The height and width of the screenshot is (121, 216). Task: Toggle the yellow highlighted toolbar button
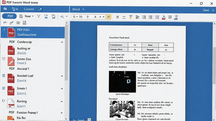pos(109,17)
